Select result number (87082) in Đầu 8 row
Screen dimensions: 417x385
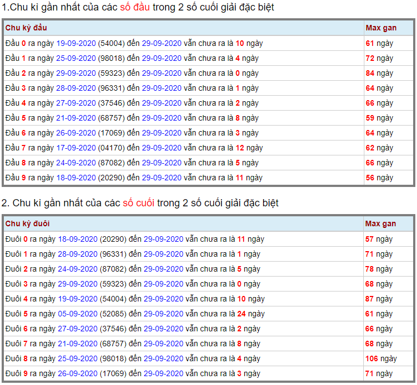click(x=111, y=163)
